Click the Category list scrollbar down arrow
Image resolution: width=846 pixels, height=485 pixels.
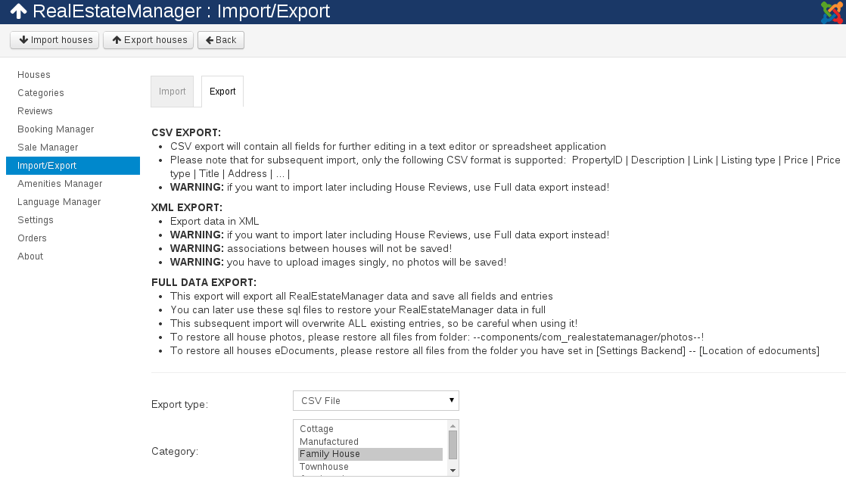click(x=453, y=470)
